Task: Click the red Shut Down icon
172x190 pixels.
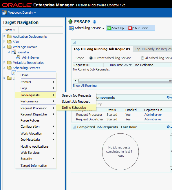Action: click(130, 28)
